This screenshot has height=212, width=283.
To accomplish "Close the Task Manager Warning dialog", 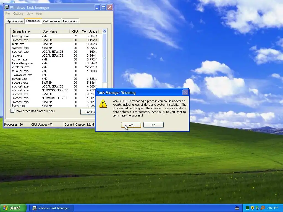I will click(x=185, y=92).
